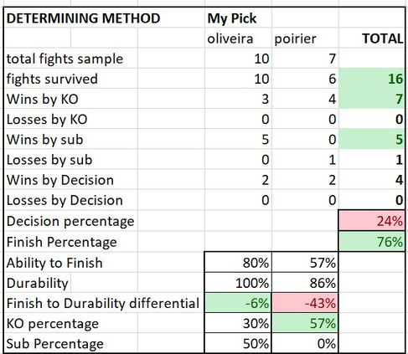
Task: Select the Wins by sub total cell
Action: pos(372,139)
